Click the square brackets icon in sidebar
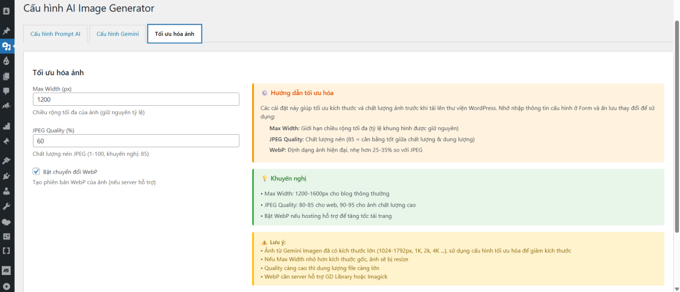This screenshot has width=680, height=292. coord(7,251)
